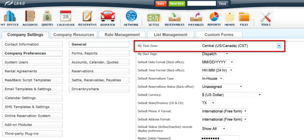Click the search field beside Find
The width and height of the screenshot is (304, 140).
point(201,4)
